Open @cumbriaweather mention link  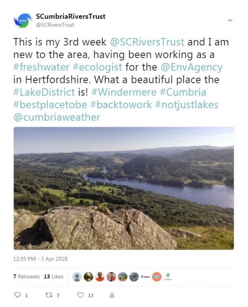[57, 117]
